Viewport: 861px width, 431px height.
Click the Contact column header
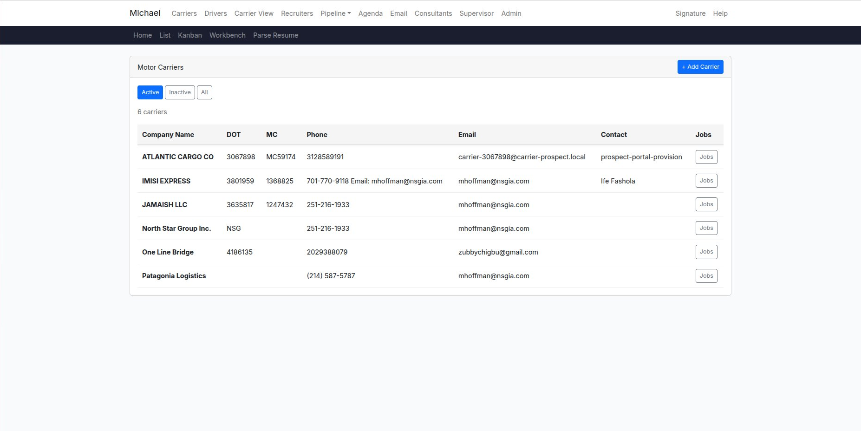coord(613,135)
